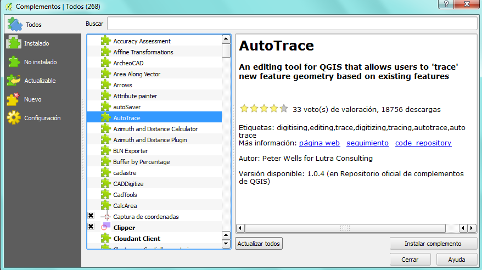Image resolution: width=482 pixels, height=270 pixels.
Task: Uncheck the Clipper plugin checkbox
Action: pyautogui.click(x=91, y=227)
